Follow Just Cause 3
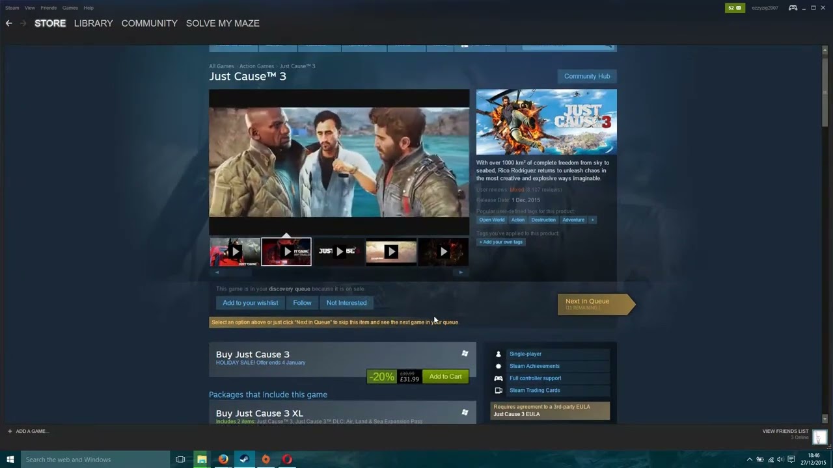This screenshot has height=468, width=833. pos(302,303)
